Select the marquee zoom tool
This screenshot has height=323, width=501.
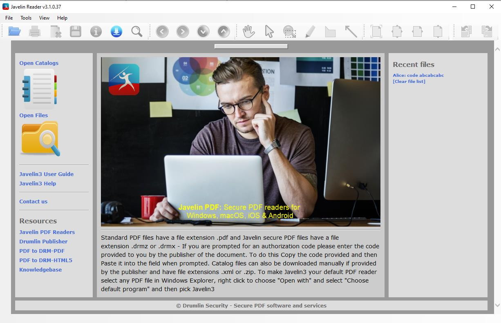(x=289, y=31)
